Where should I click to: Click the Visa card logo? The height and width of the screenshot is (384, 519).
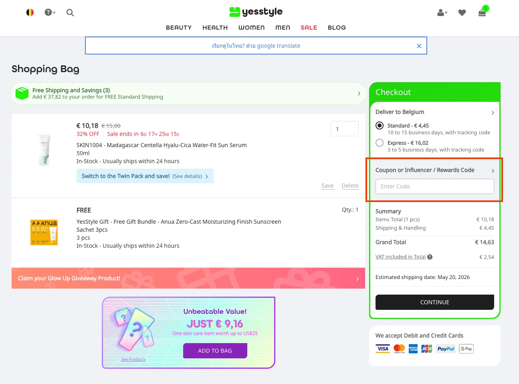click(383, 349)
